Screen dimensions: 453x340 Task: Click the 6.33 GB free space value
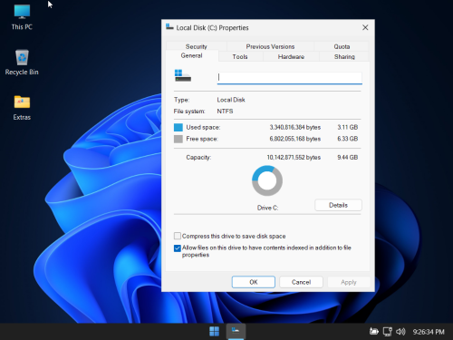[348, 139]
